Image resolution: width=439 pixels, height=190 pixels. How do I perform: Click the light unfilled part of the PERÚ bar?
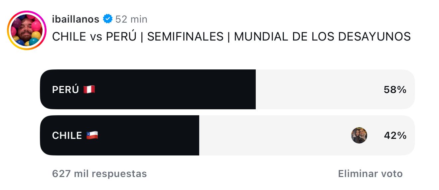335,89
